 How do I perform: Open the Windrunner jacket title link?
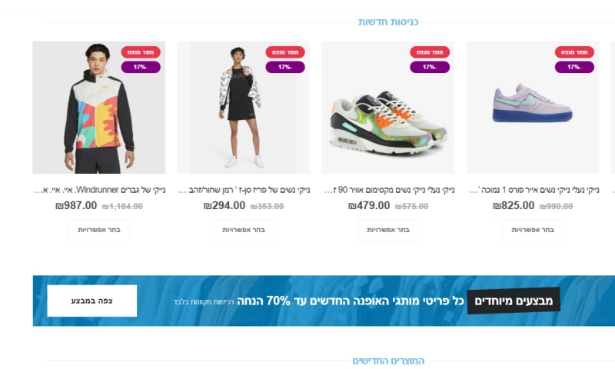[100, 190]
